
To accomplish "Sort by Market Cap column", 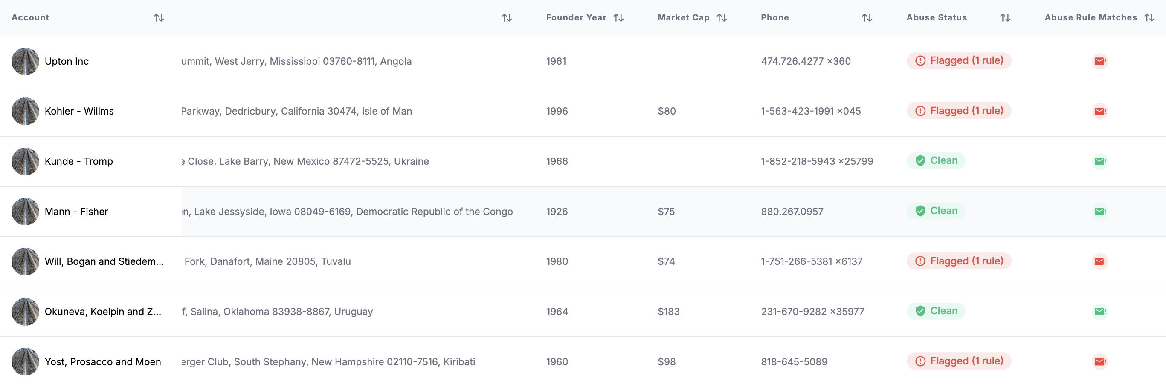I will pyautogui.click(x=722, y=17).
